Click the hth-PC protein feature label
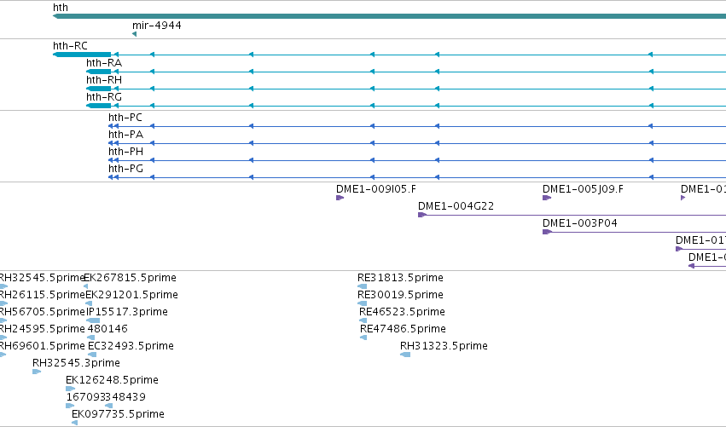The height and width of the screenshot is (427, 726). [x=125, y=118]
